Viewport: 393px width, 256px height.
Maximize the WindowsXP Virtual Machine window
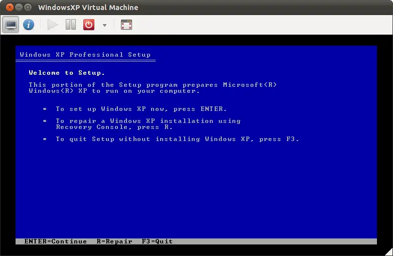28,7
